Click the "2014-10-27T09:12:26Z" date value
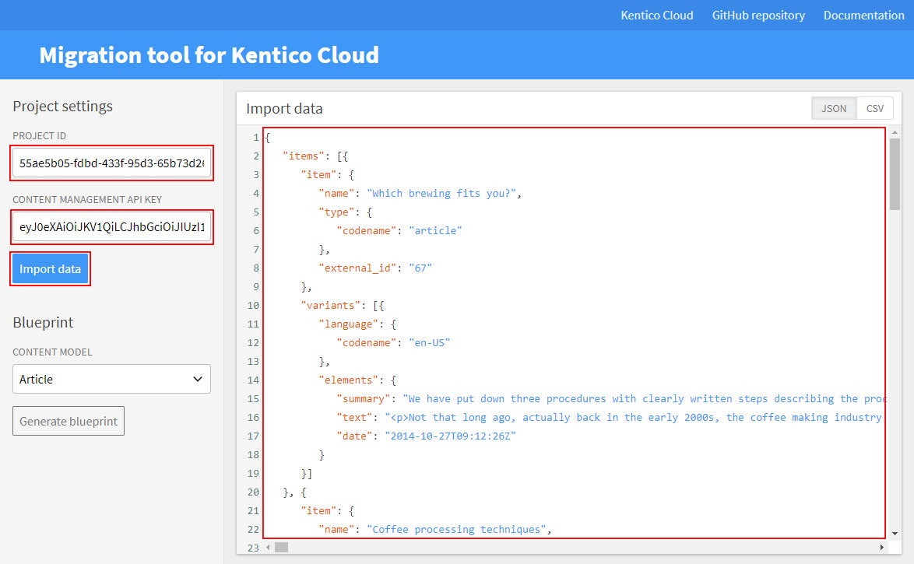 [451, 436]
